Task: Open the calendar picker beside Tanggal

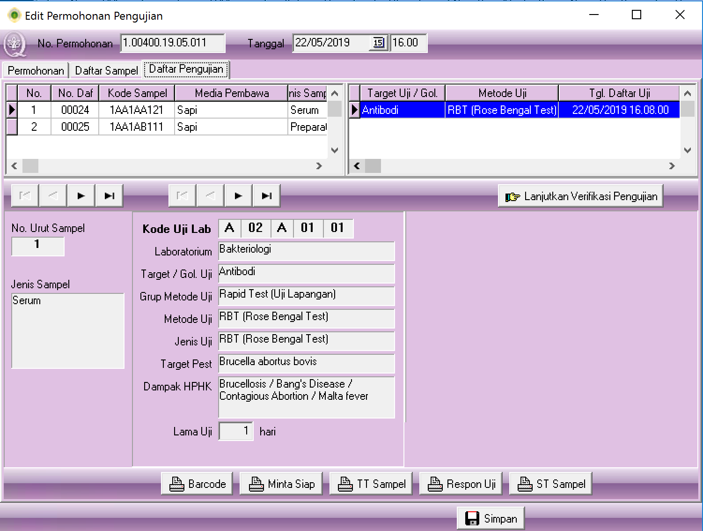Action: (378, 43)
